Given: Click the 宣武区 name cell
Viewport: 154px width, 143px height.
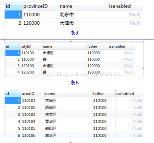Looking at the screenshot, I should 68,122.
